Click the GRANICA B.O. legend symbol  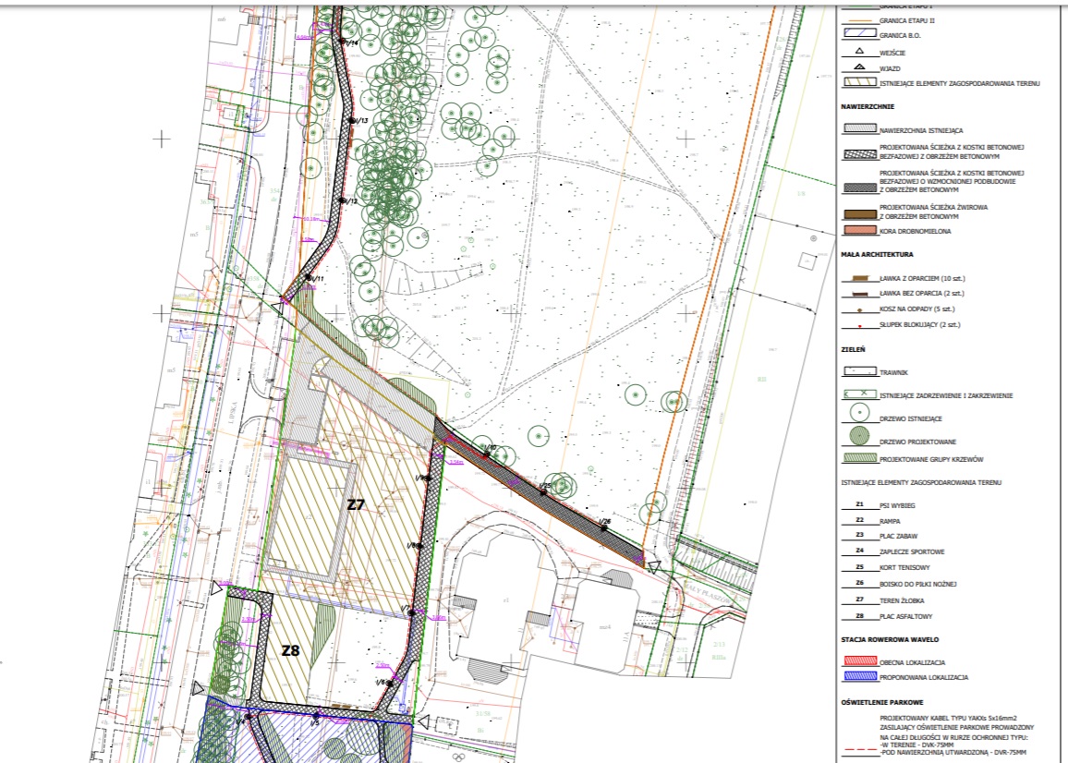pos(859,35)
